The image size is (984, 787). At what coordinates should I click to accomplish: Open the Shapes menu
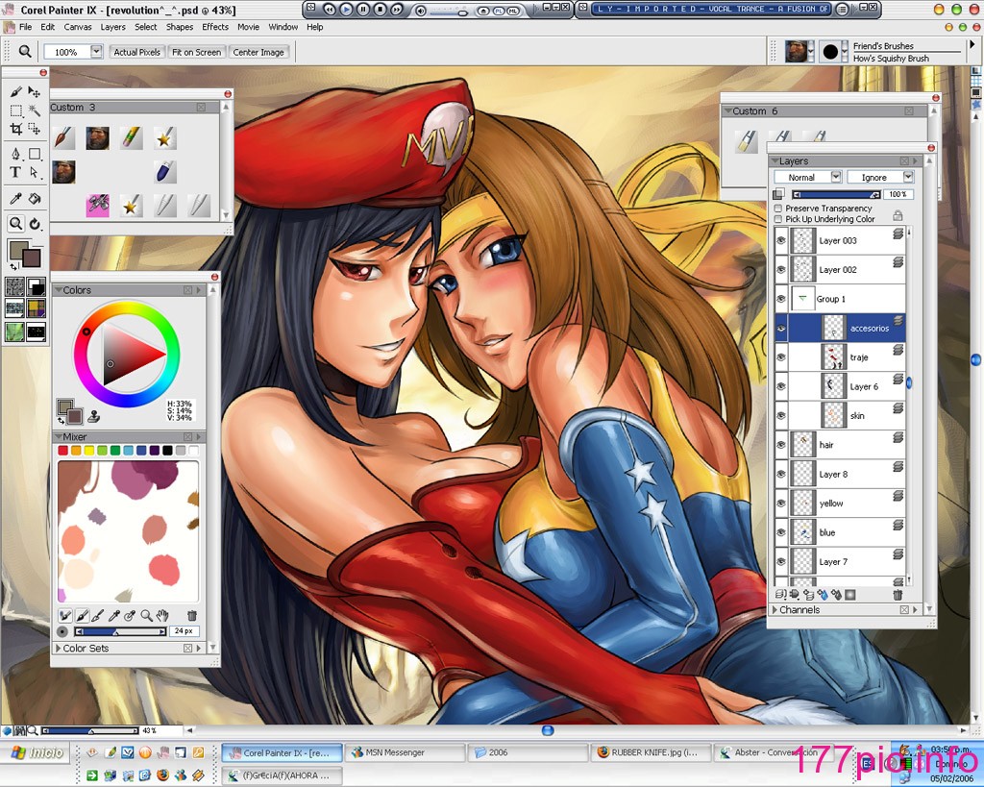(180, 27)
